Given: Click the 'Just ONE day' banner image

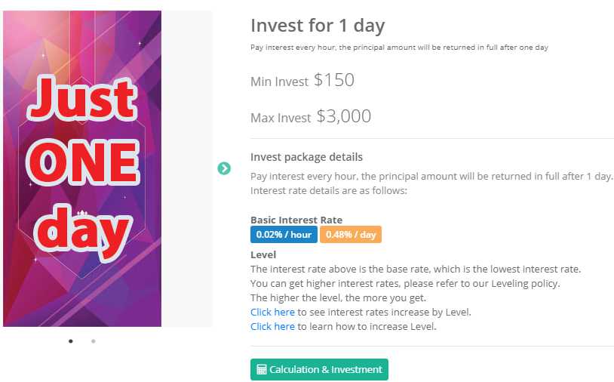Looking at the screenshot, I should [x=82, y=168].
